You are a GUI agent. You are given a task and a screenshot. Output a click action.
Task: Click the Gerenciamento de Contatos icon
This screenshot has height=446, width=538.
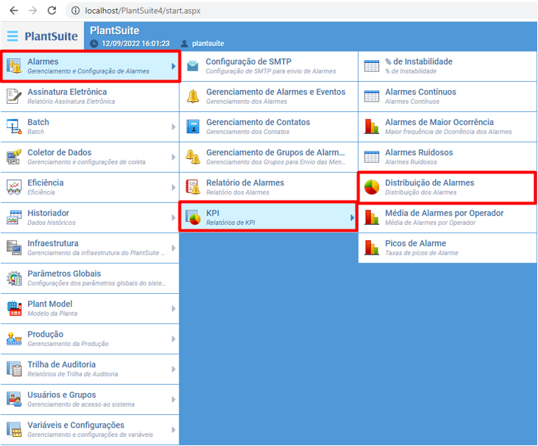(x=193, y=126)
